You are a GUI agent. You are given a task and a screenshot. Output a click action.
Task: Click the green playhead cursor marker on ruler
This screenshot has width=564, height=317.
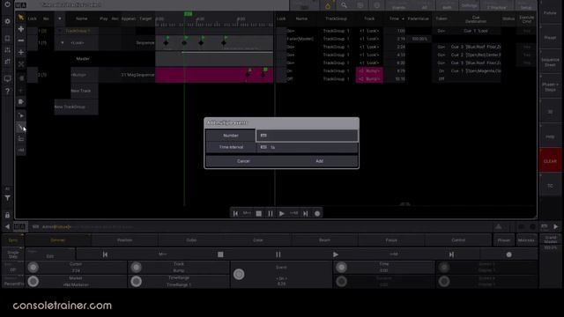click(x=188, y=14)
